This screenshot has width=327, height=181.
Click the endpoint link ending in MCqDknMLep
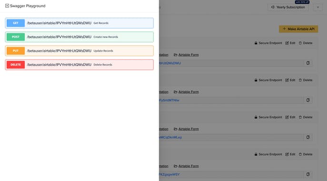coord(170,137)
